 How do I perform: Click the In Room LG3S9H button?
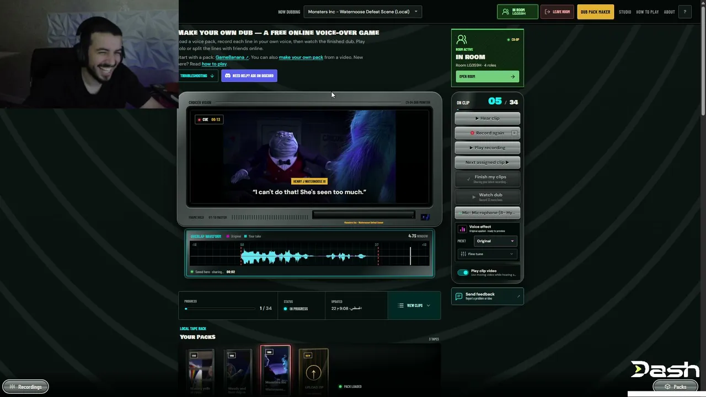[x=517, y=12]
